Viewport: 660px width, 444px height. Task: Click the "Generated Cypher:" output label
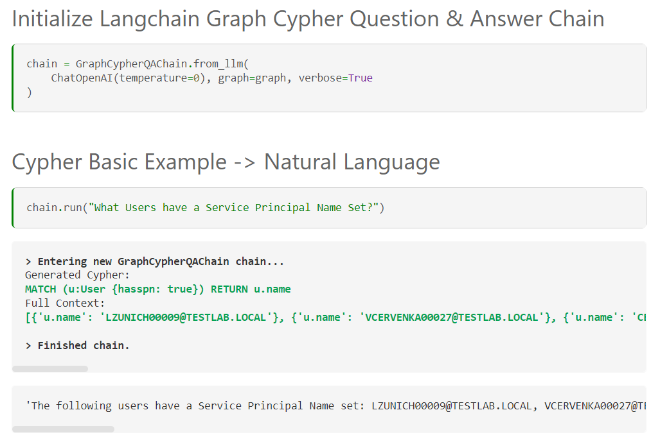[x=78, y=275]
